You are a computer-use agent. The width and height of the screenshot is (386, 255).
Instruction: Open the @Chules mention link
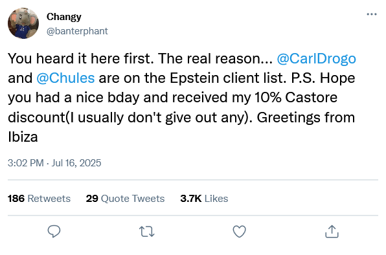click(x=65, y=78)
